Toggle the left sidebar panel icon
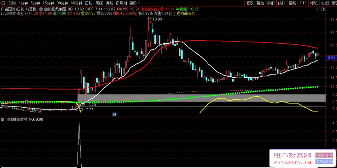 point(4,3)
